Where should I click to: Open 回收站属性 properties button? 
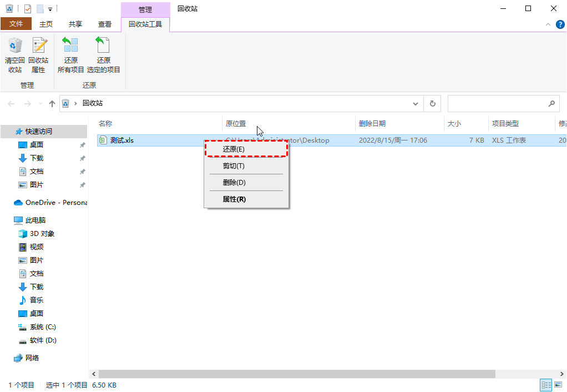click(x=38, y=56)
